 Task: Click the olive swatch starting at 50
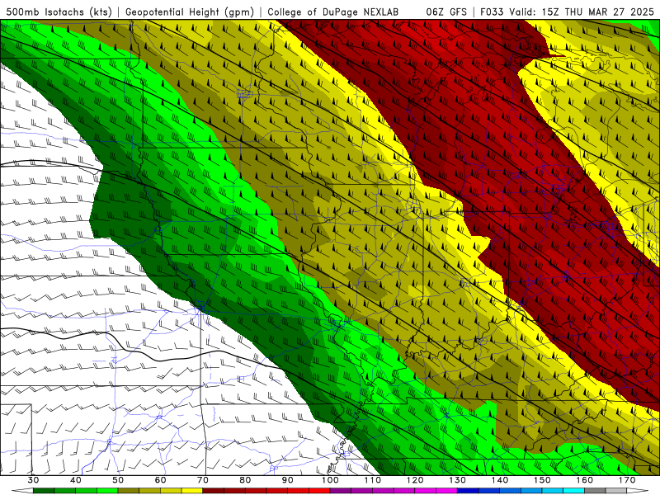[x=129, y=491]
